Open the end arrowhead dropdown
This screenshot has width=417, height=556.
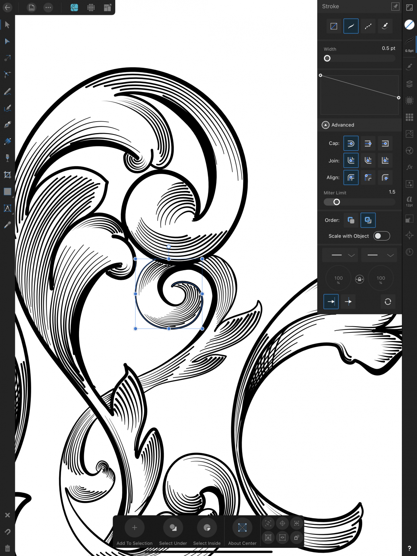coord(378,255)
